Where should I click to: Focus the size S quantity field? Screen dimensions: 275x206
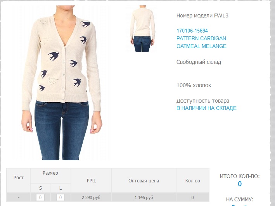(40, 197)
